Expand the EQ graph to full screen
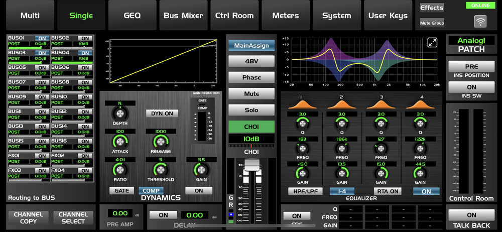Screen dimensions: 502x232 click(432, 42)
